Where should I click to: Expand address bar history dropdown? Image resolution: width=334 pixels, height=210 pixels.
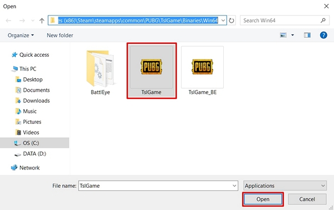[223, 21]
